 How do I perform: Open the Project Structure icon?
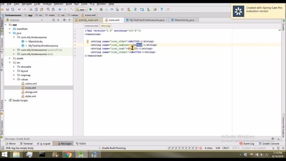(x=142, y=9)
